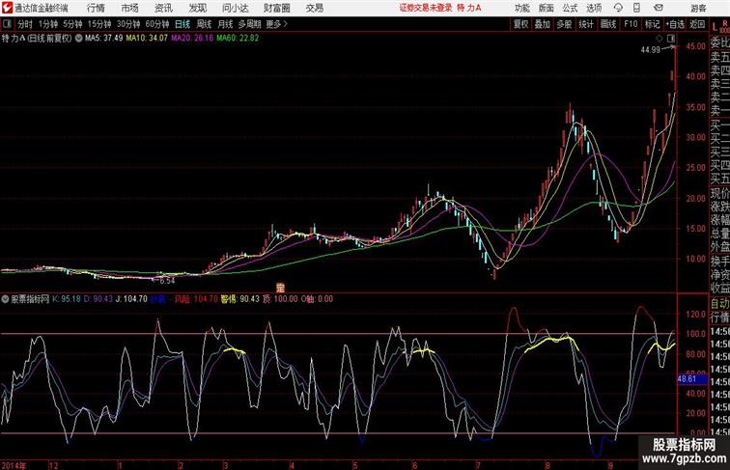Screen dimensions: 730x470
Task: Click the 定 marker icon below the chart
Action: (280, 288)
